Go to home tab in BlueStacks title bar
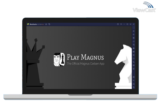Viewport: 159px width, 109px height. (46, 24)
